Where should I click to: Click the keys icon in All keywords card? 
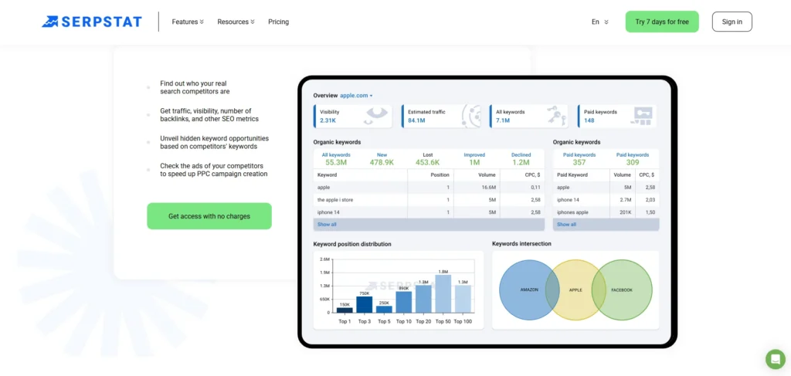(557, 115)
